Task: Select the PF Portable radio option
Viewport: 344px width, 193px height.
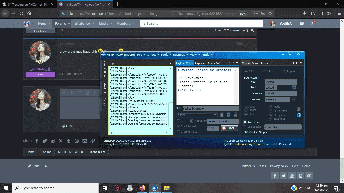Action: coord(271,111)
